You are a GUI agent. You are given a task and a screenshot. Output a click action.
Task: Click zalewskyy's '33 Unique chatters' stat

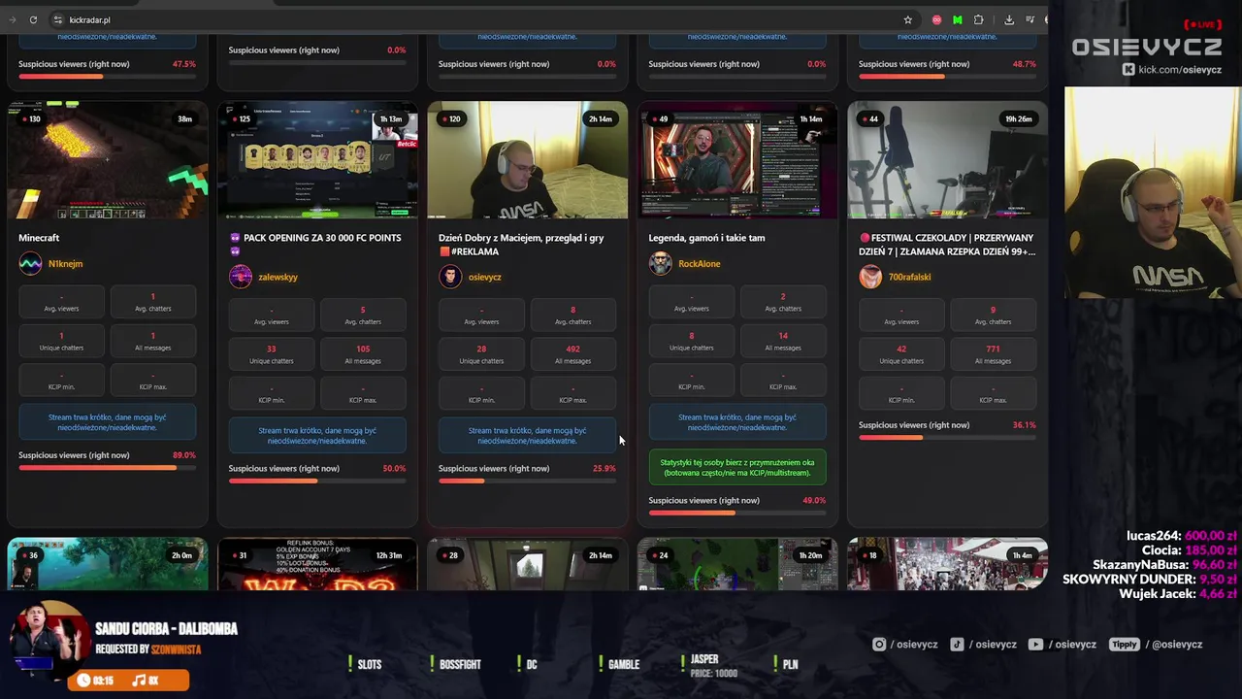272,354
